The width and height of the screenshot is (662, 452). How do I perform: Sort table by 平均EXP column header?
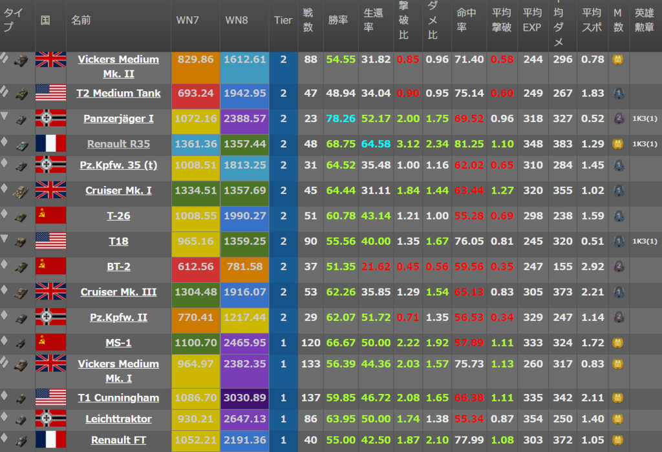click(x=532, y=20)
